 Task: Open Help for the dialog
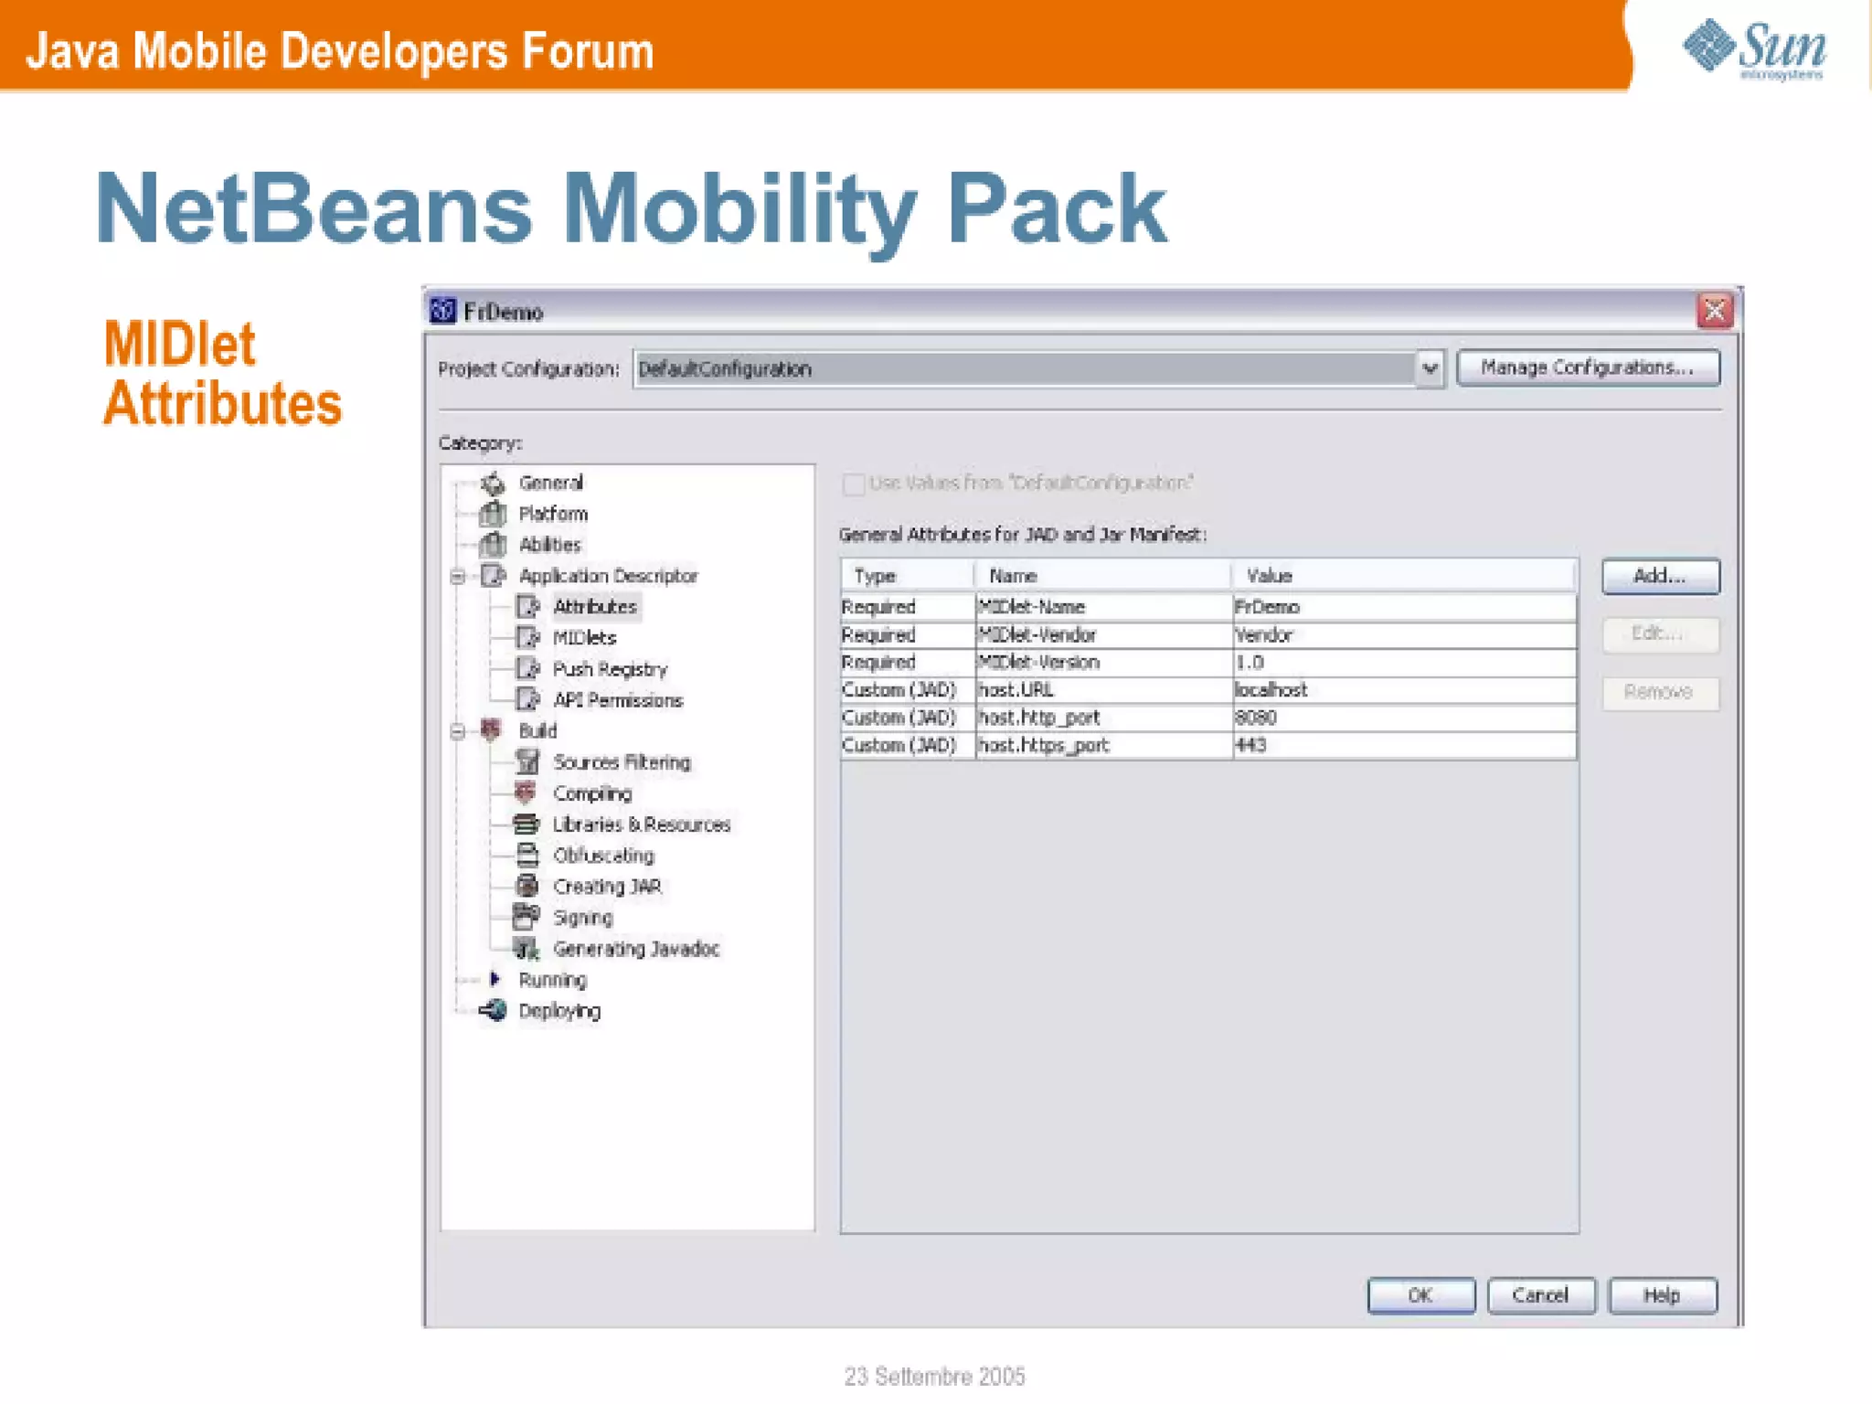pyautogui.click(x=1663, y=1295)
